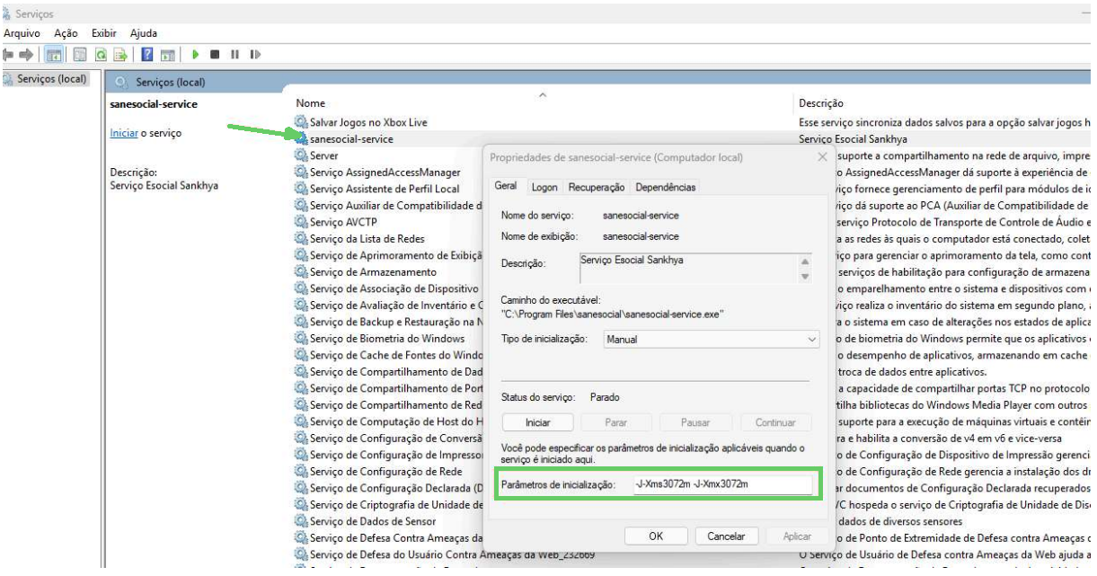
Task: Click gear icon of Serviço de Configuração de Rede
Action: point(301,471)
